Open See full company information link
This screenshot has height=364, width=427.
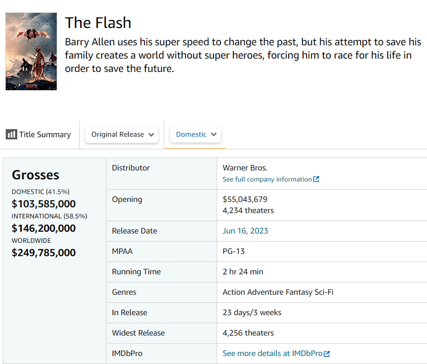[x=267, y=179]
